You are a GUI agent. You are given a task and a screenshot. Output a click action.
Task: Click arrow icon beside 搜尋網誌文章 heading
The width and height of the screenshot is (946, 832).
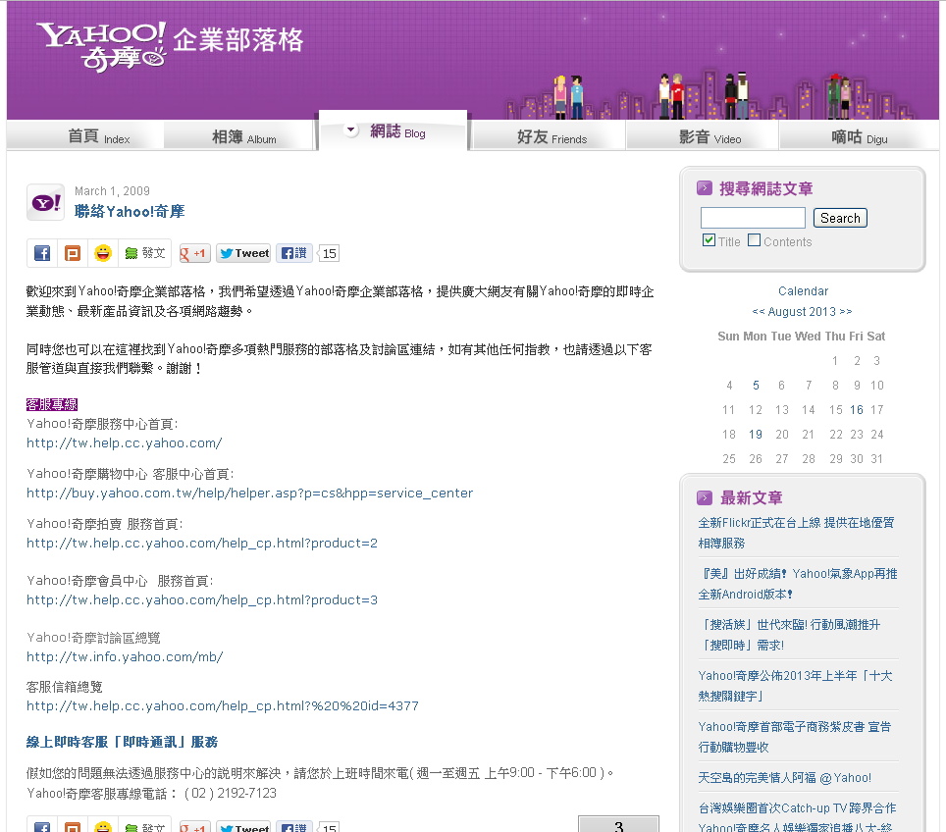point(704,188)
